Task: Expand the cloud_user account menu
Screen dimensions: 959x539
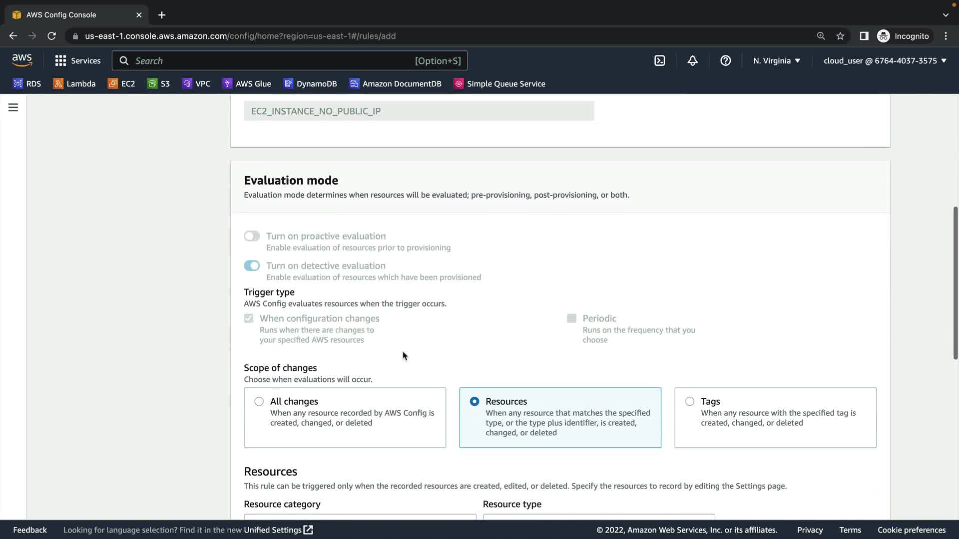Action: point(885,60)
